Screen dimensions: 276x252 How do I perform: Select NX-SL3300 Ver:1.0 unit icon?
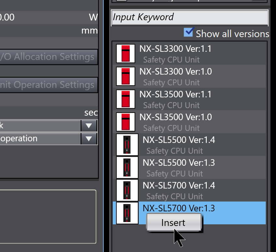pyautogui.click(x=125, y=76)
